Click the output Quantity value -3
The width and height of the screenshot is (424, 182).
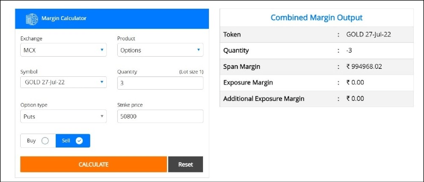click(349, 50)
